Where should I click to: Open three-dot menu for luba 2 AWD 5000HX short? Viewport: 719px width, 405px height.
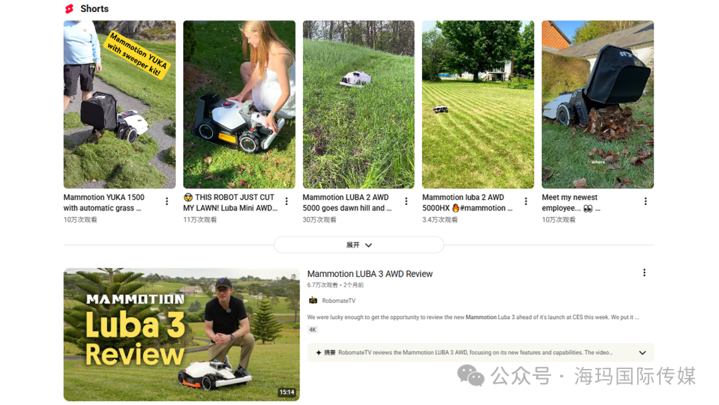pyautogui.click(x=526, y=201)
